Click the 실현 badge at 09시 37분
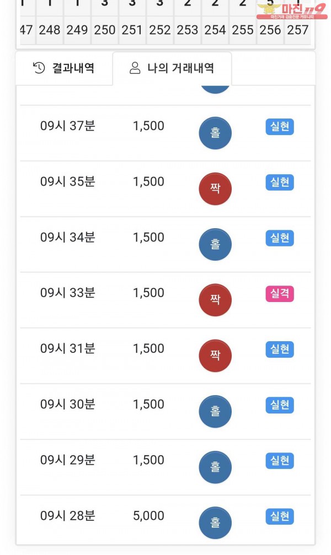Screen dimensions: 331x555 pos(280,127)
